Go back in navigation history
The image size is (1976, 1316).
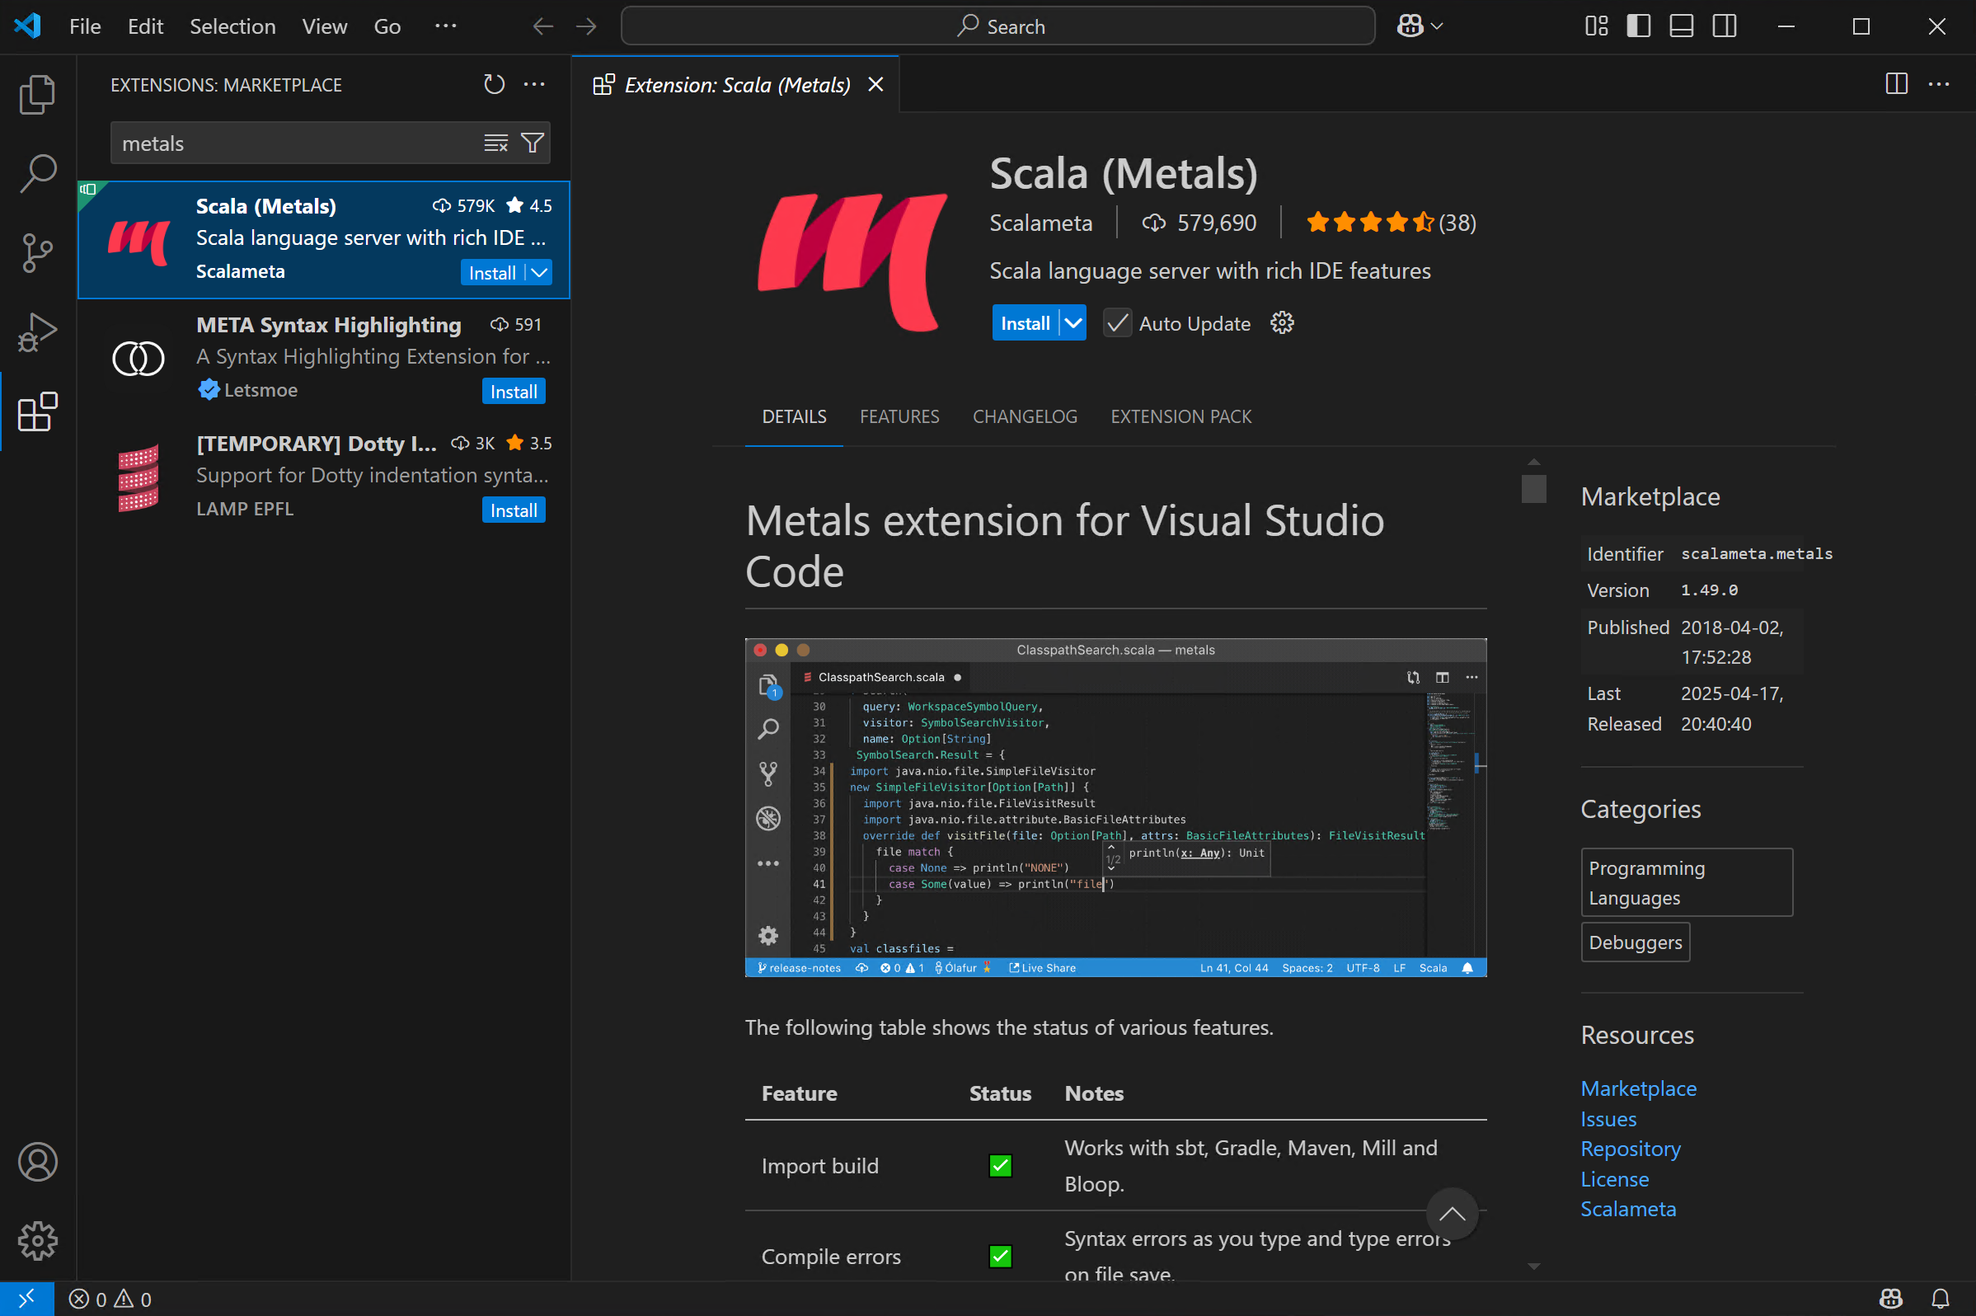[x=543, y=27]
